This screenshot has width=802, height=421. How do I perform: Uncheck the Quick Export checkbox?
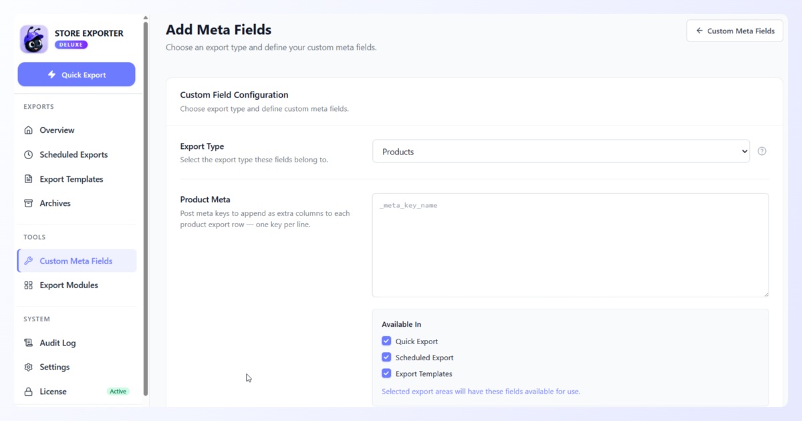(386, 341)
